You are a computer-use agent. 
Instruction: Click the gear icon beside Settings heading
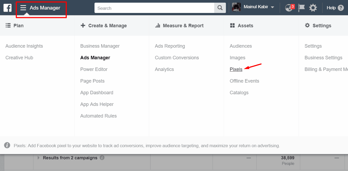pyautogui.click(x=307, y=25)
